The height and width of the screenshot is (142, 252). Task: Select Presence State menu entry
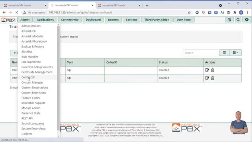[31, 113]
